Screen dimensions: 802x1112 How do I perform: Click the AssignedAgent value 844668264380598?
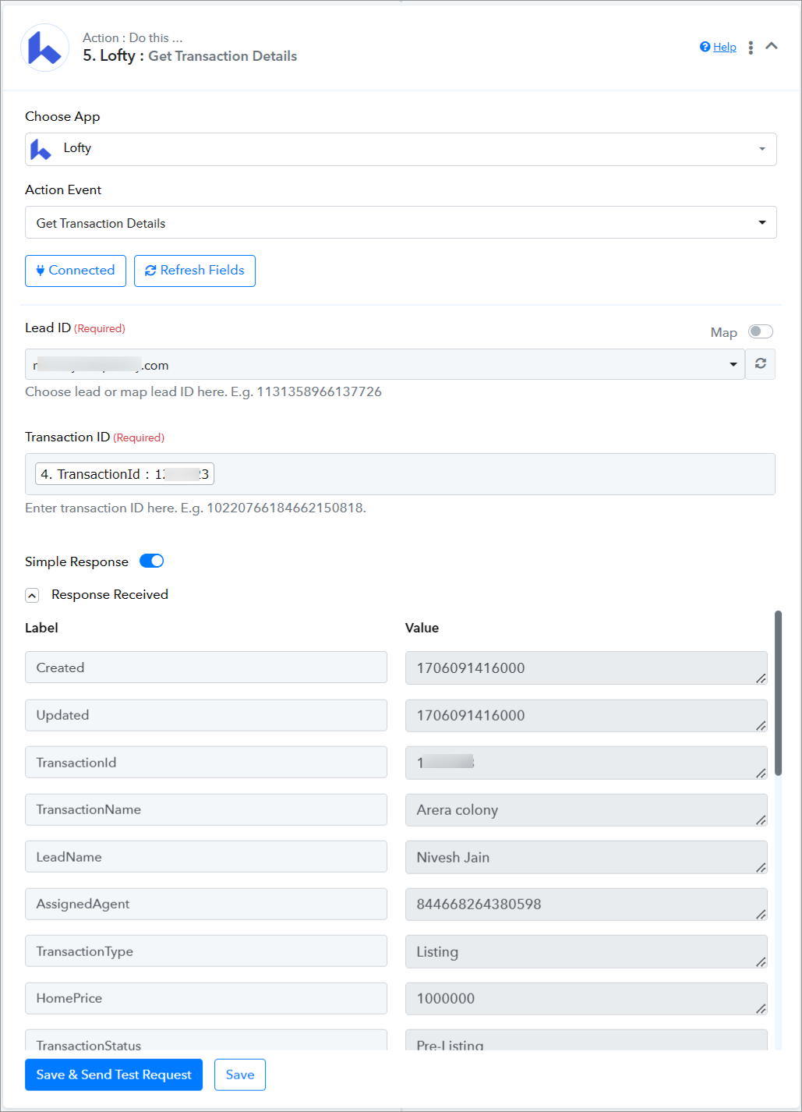tap(586, 905)
